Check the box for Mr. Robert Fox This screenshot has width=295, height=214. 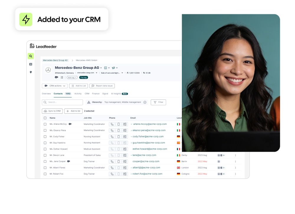45,174
